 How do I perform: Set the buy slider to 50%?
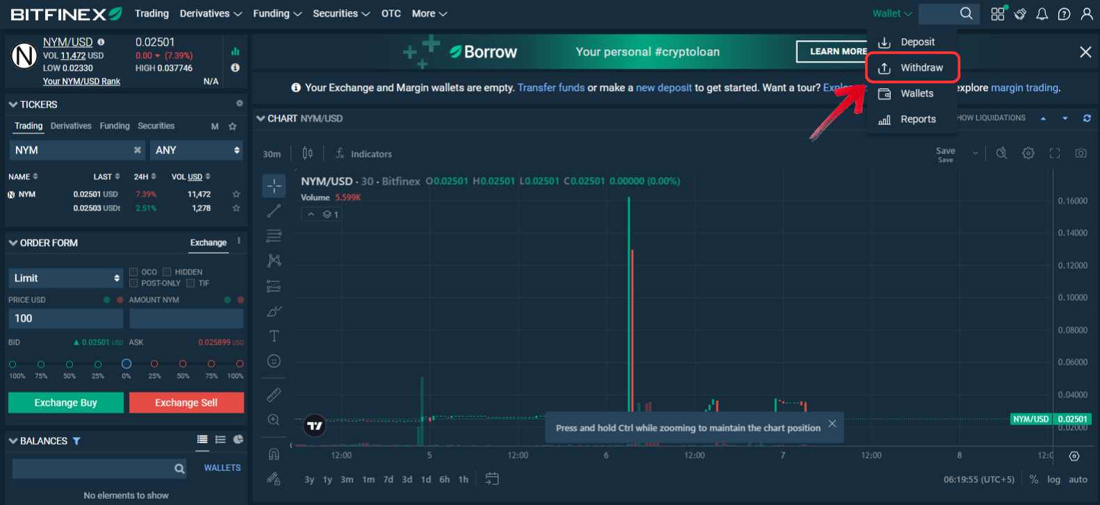click(x=69, y=364)
